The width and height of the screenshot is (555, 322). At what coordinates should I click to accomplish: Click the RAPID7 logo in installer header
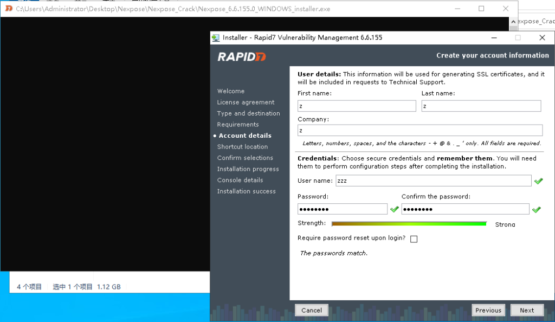click(242, 56)
